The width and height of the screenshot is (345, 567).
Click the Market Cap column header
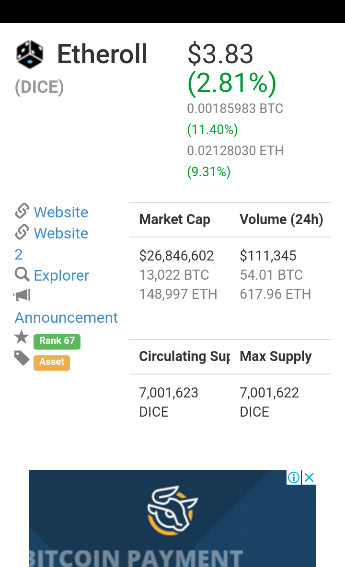pyautogui.click(x=175, y=219)
